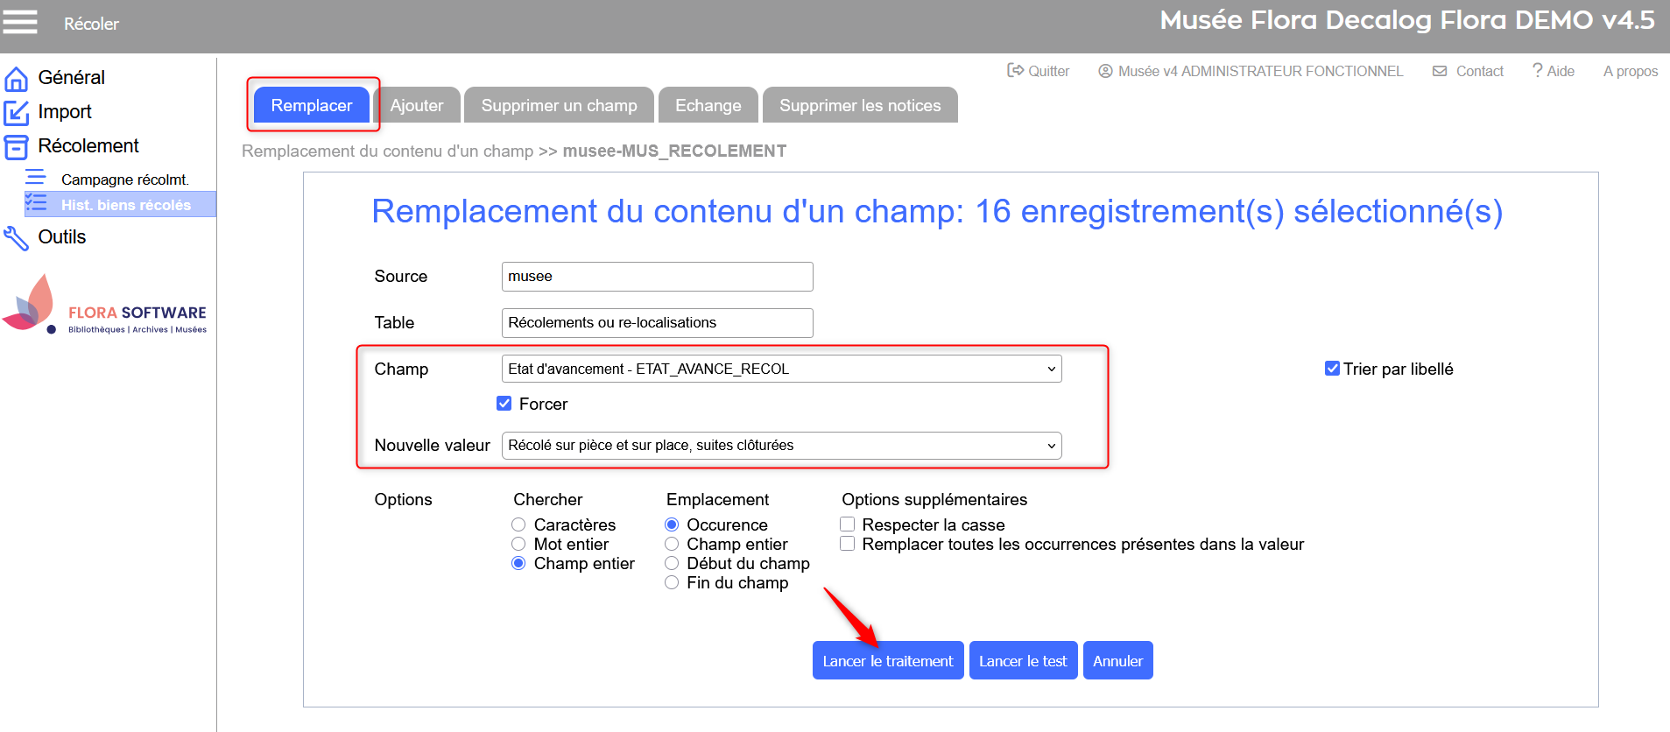Select Fin du champ radio button
Viewport: 1670px width, 732px height.
[672, 582]
